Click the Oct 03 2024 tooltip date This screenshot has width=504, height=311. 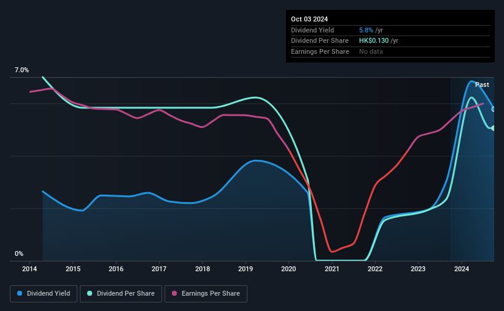(x=309, y=19)
